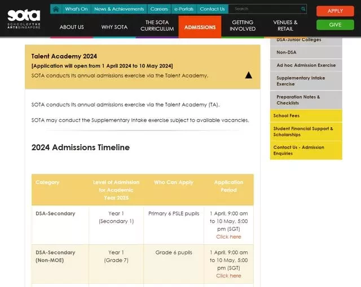The image size is (361, 287).
Task: Open Supplementary Intake Exercise sidebar link
Action: point(306,81)
